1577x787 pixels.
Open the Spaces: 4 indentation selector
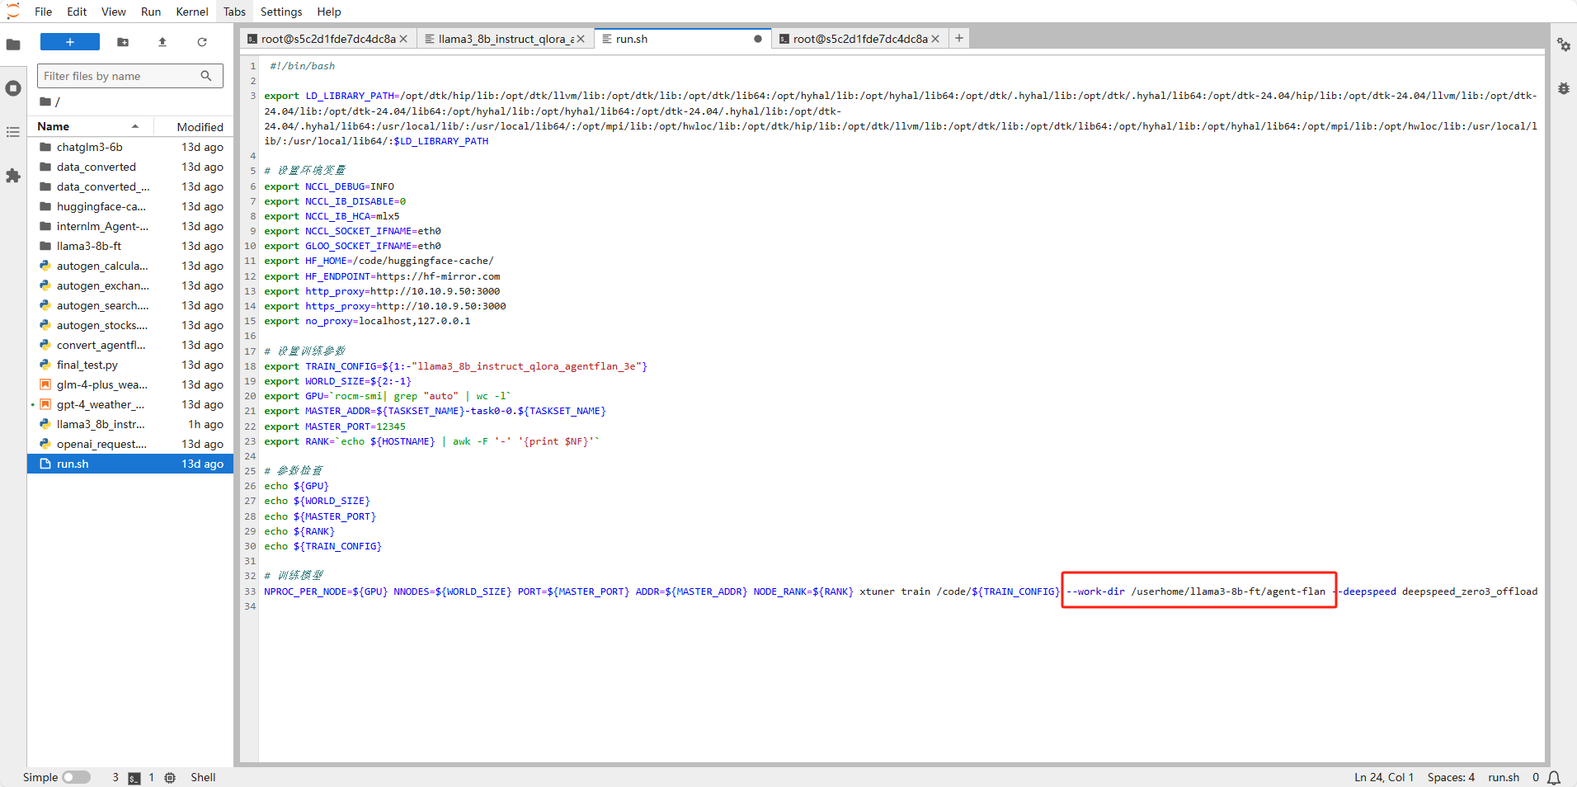[1451, 777]
